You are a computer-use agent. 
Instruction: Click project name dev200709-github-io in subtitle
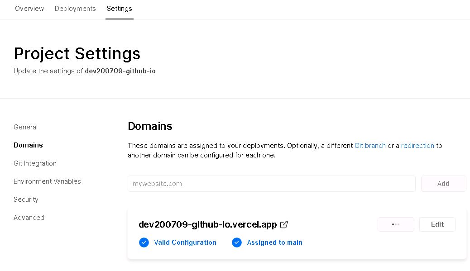120,71
